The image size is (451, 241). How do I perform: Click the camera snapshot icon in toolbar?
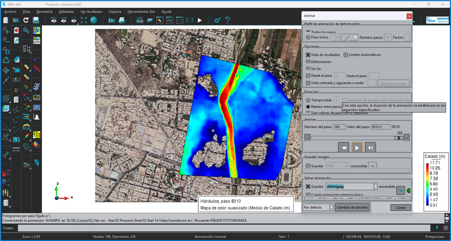pos(111,20)
